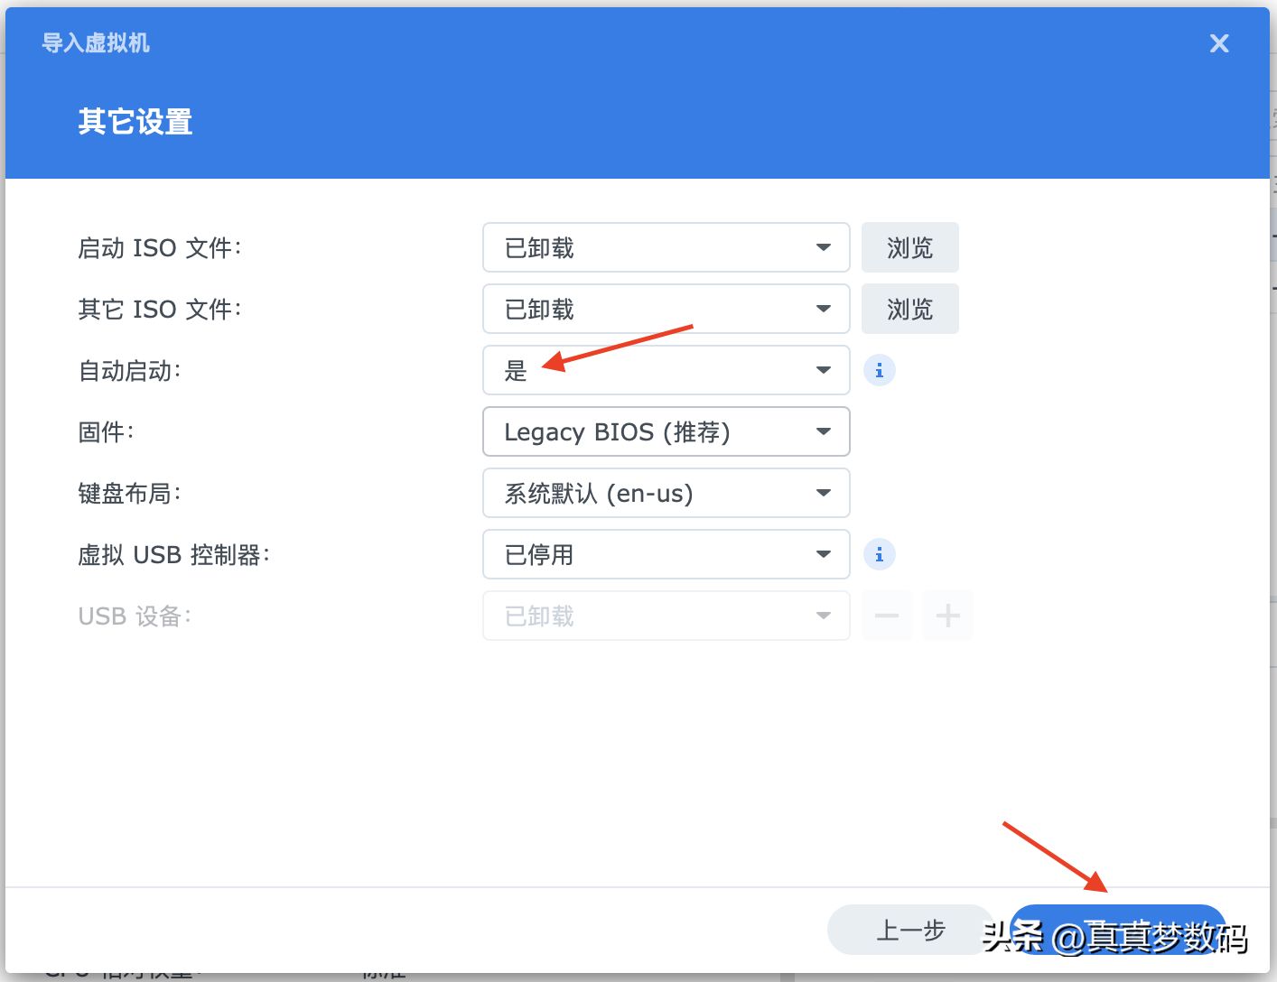Open the 启动 ISO 文件 dropdown
The image size is (1277, 982).
666,247
